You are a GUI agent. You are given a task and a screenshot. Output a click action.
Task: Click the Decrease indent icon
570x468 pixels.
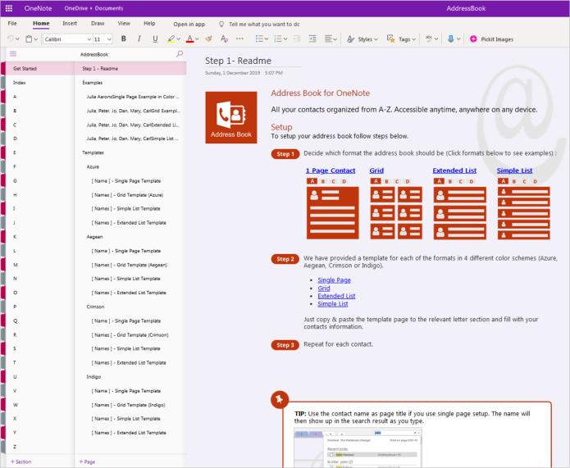[297, 39]
